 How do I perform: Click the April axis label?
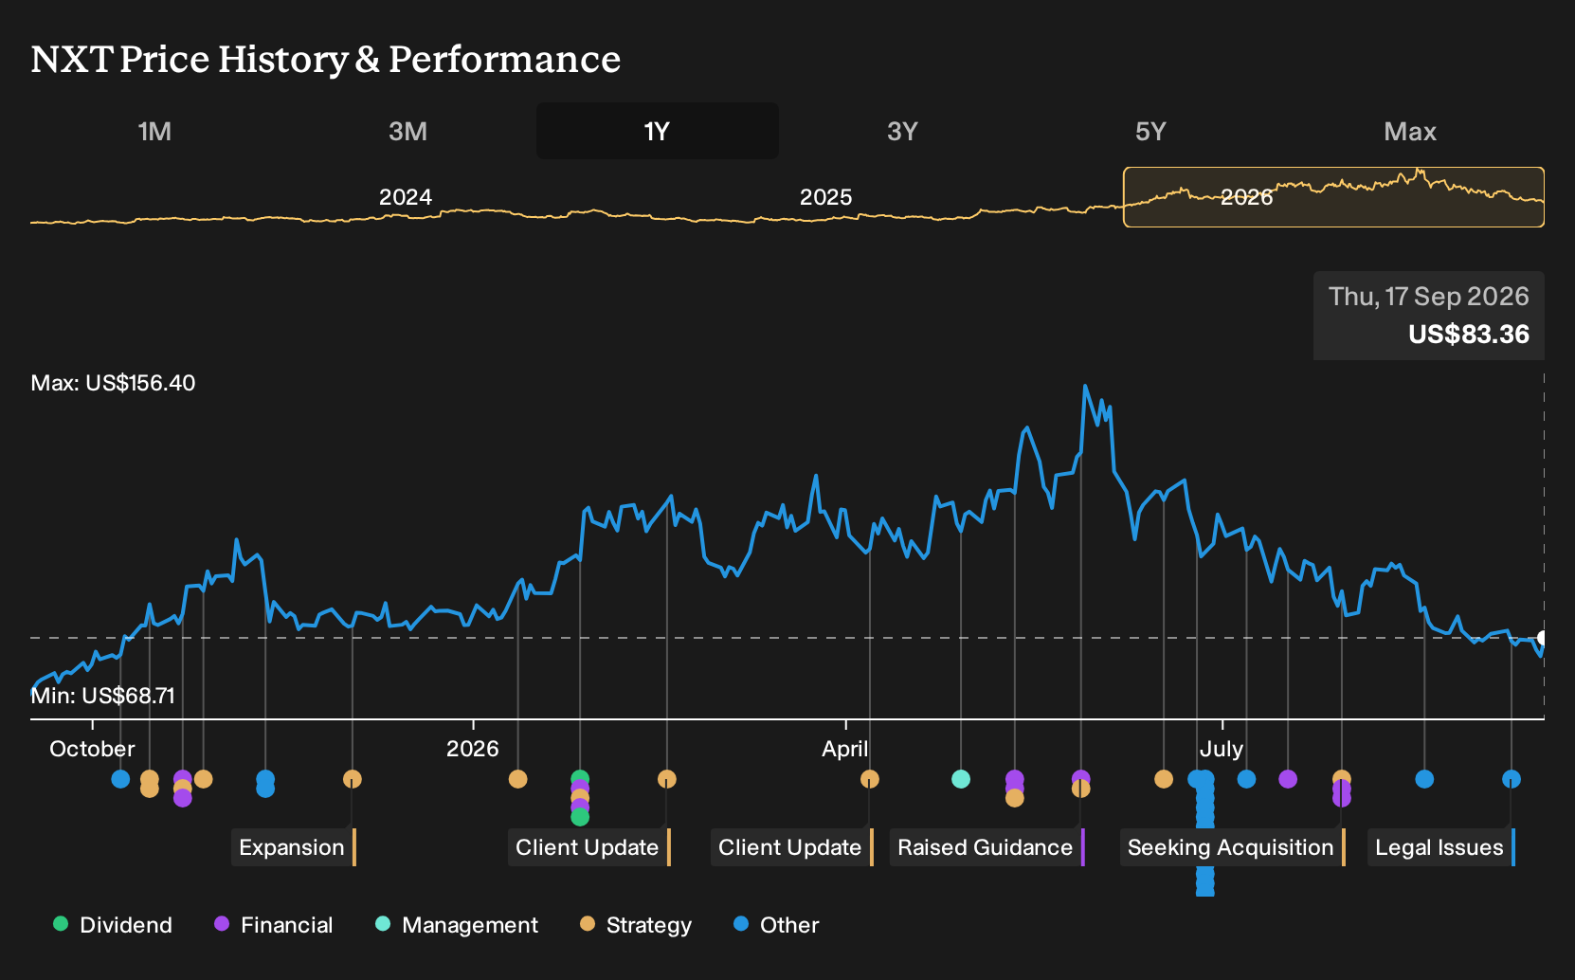click(x=845, y=749)
